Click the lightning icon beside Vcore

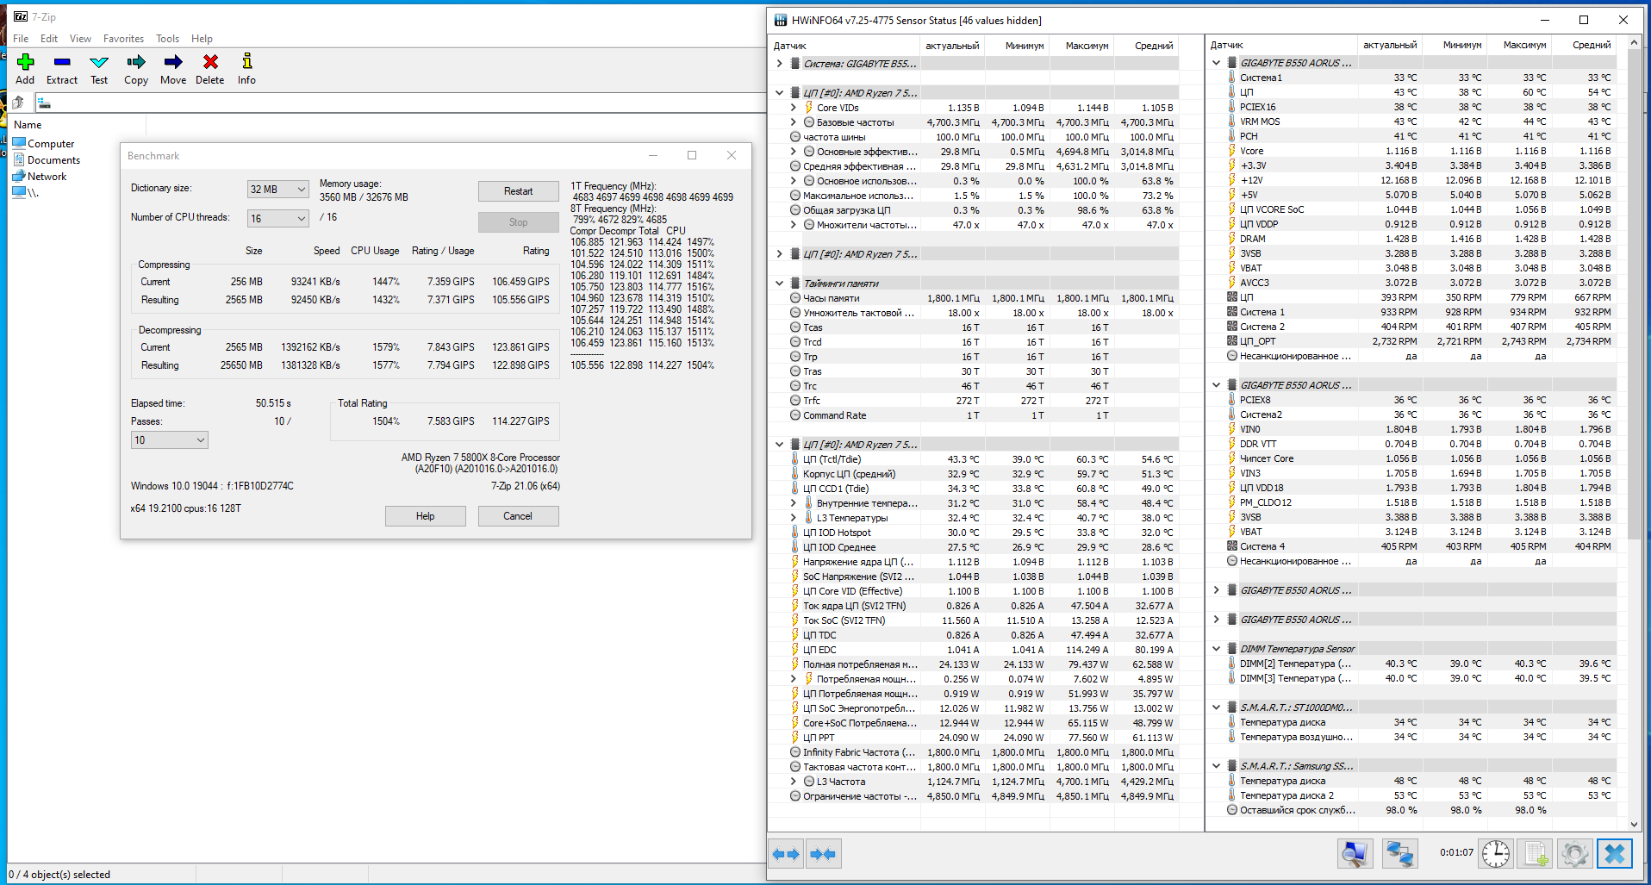click(1232, 151)
